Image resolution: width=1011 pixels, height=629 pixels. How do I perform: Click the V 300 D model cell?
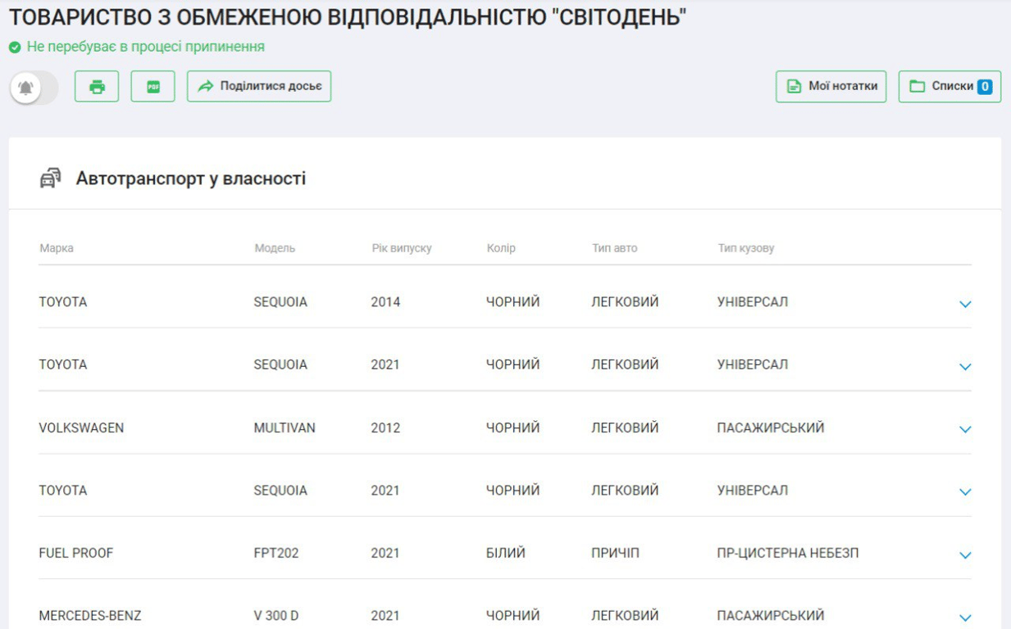click(276, 615)
